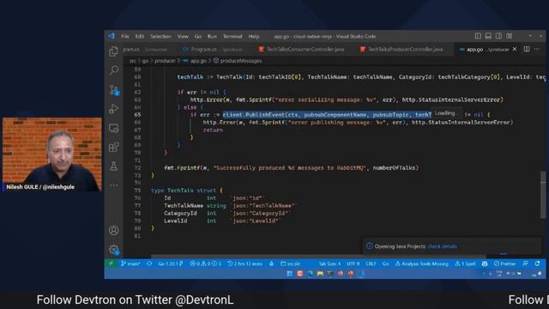Click the synchronize changes status icon

pyautogui.click(x=149, y=264)
